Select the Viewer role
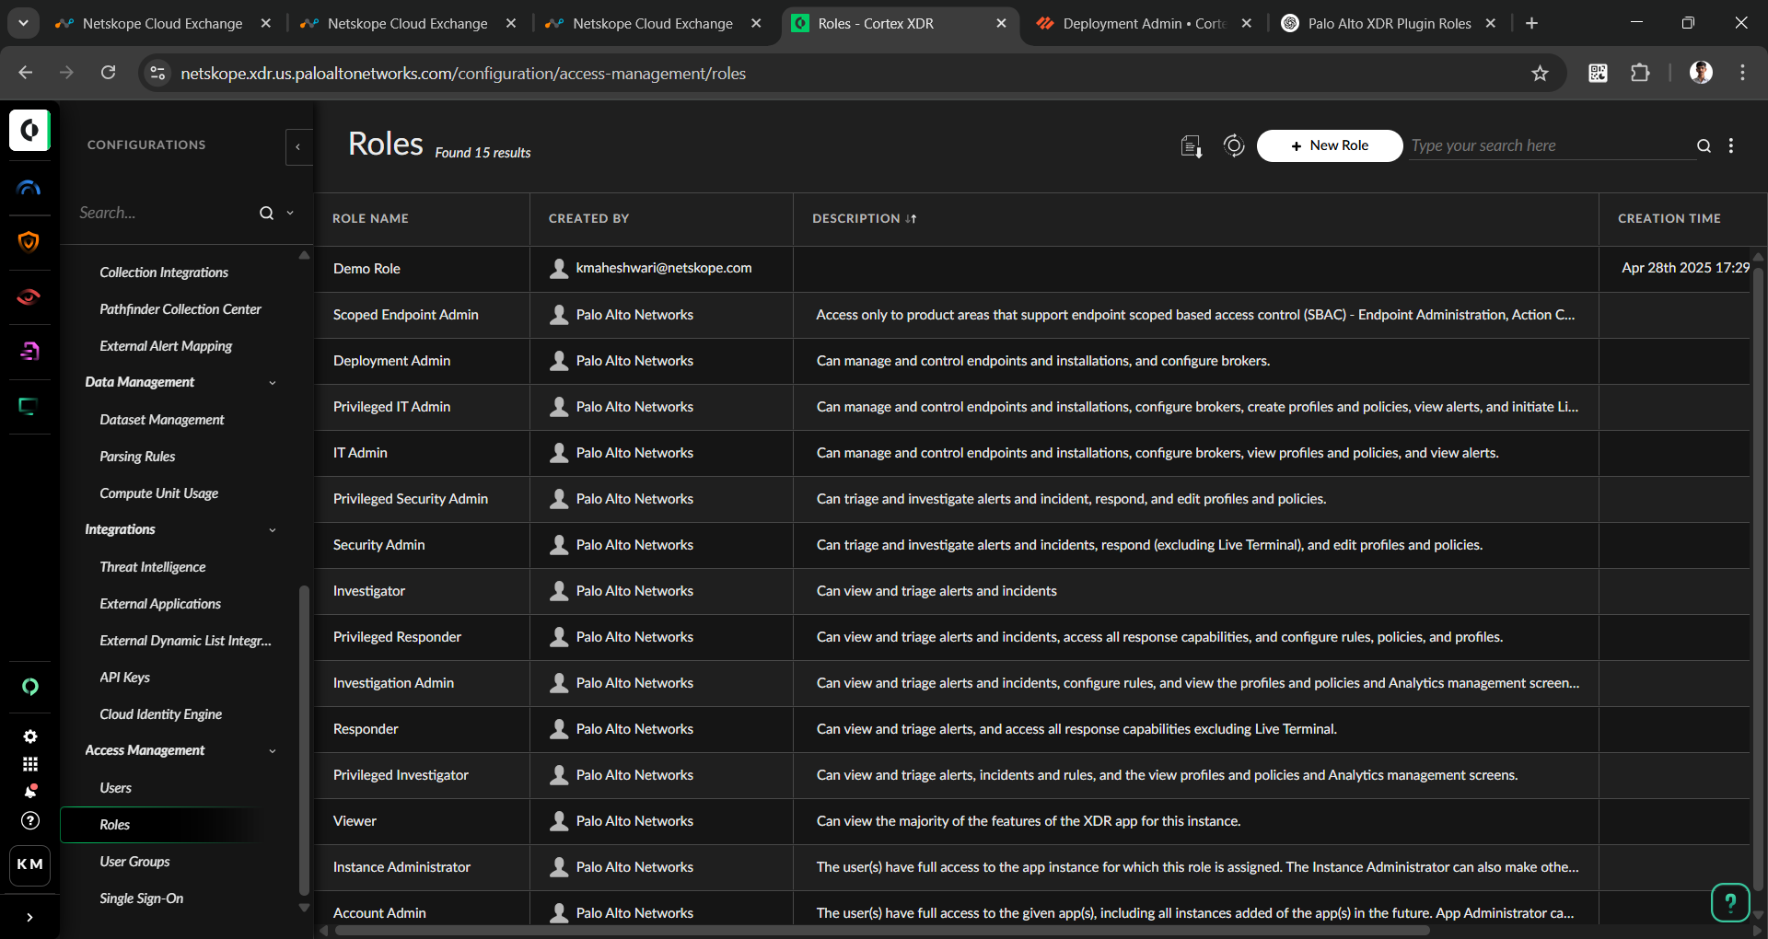Screen dimensions: 1768x939 pos(1031,821)
